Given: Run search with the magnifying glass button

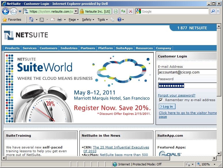Looking at the screenshot, I should coord(213,11).
